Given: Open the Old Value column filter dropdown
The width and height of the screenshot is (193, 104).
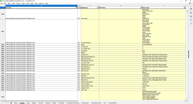Looking at the screenshot, I should pos(141,8).
